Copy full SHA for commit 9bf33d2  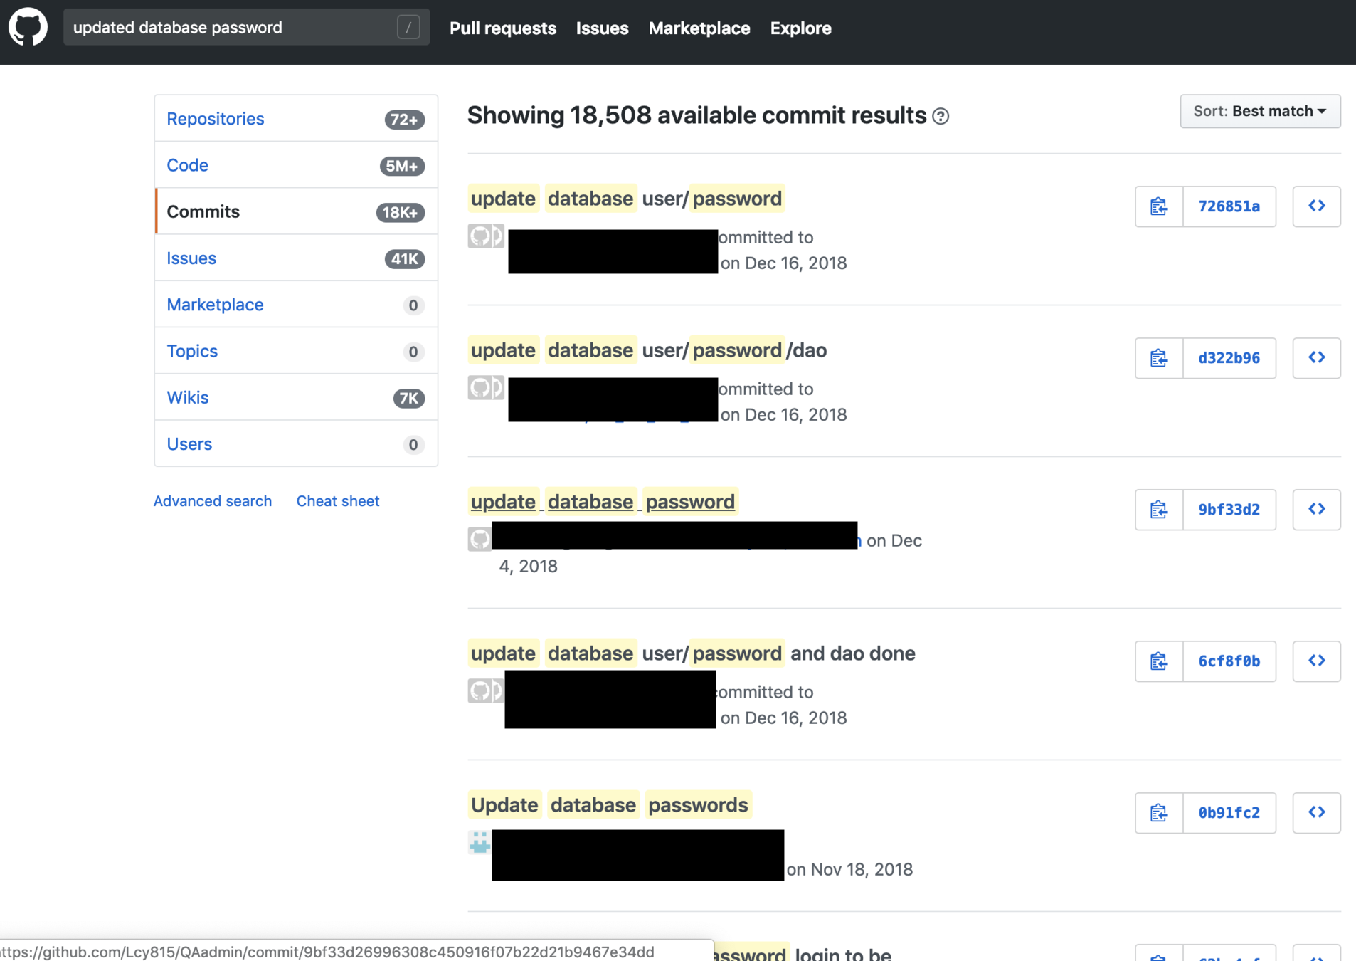[x=1159, y=510]
